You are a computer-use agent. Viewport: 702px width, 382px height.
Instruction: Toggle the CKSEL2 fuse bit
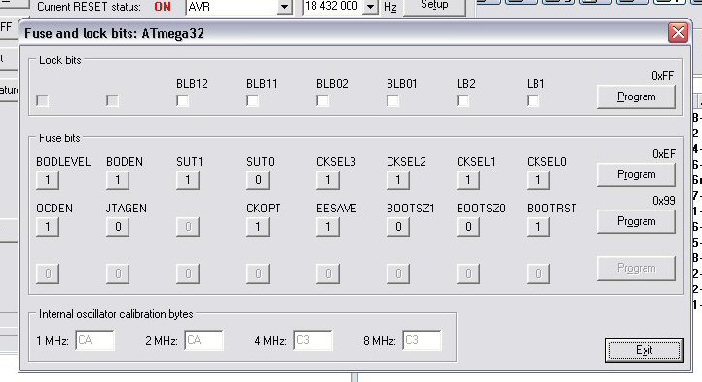[x=398, y=180]
